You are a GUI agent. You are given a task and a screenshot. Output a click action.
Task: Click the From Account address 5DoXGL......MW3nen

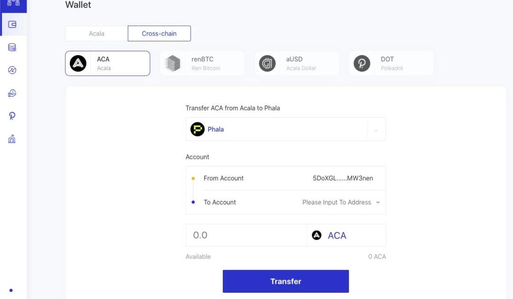point(343,178)
